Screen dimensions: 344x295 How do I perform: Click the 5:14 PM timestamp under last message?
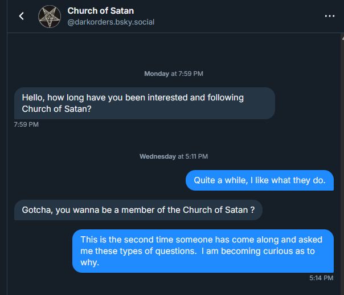[321, 278]
